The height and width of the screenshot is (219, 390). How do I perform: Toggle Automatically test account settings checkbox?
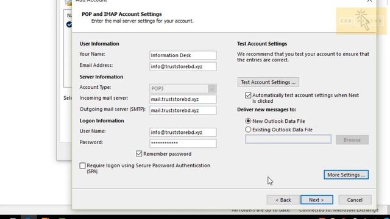click(248, 96)
